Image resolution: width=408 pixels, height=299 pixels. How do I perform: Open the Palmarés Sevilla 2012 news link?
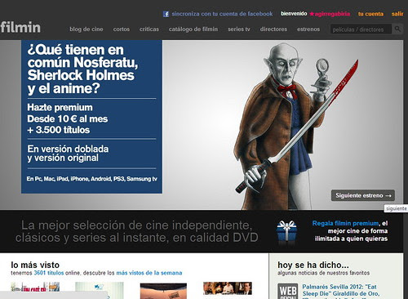[341, 291]
